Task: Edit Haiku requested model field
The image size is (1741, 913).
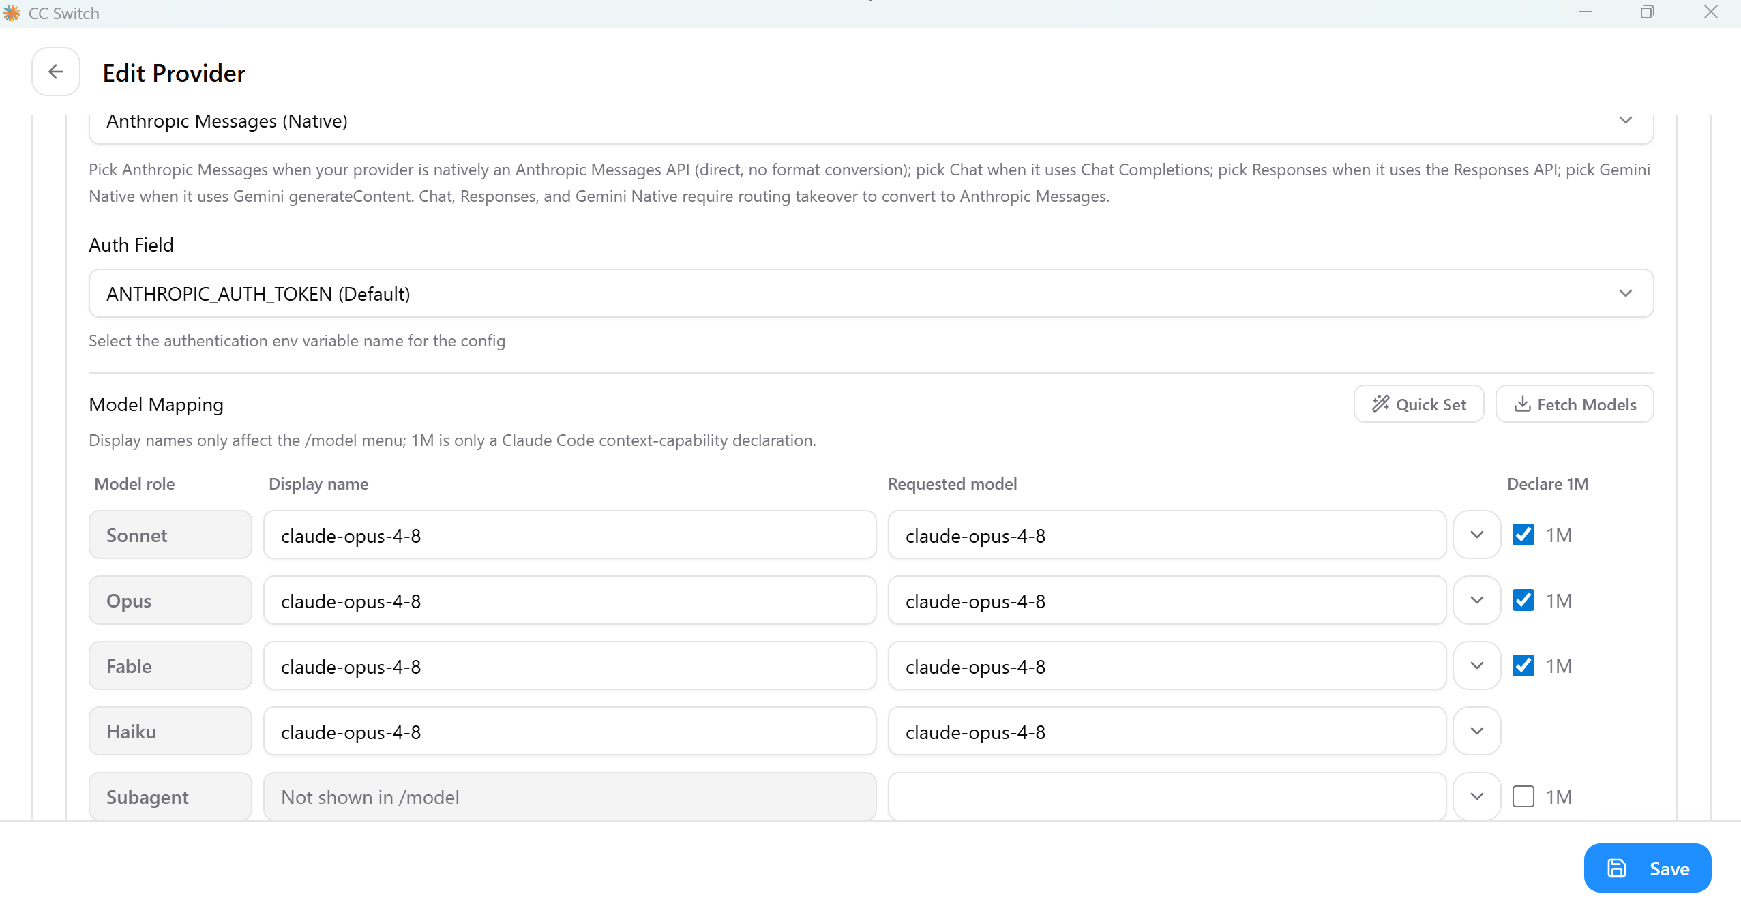Action: click(x=1167, y=732)
